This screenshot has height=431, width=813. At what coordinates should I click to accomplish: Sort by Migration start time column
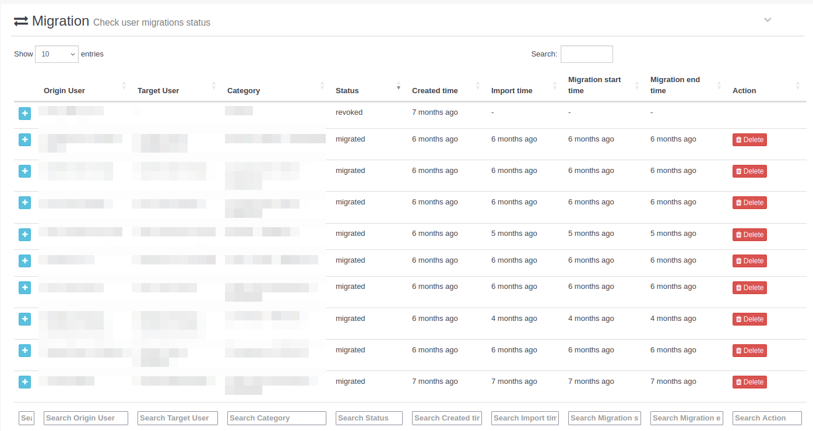tap(594, 85)
